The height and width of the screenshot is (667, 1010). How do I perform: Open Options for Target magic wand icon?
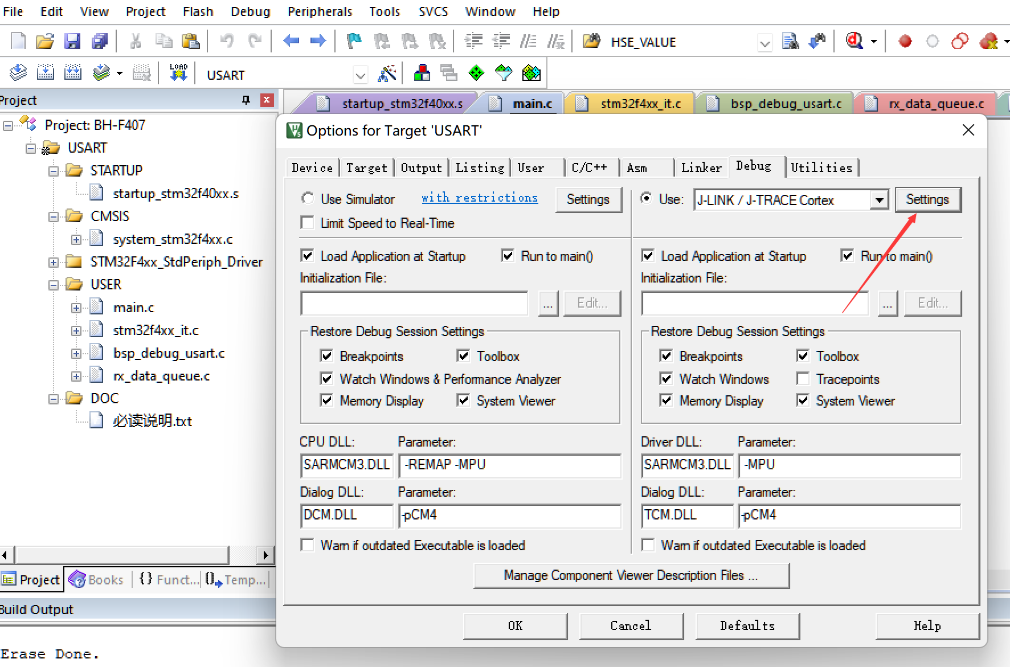click(x=387, y=73)
